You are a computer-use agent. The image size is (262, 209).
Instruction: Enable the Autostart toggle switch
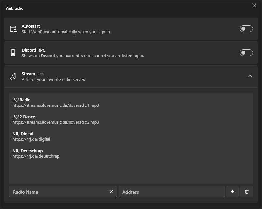pyautogui.click(x=246, y=29)
